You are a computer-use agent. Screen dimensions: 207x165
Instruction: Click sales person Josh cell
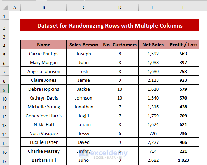pyautogui.click(x=84, y=71)
